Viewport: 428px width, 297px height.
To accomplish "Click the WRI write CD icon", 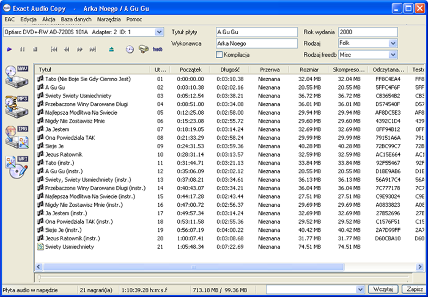I will (17, 167).
